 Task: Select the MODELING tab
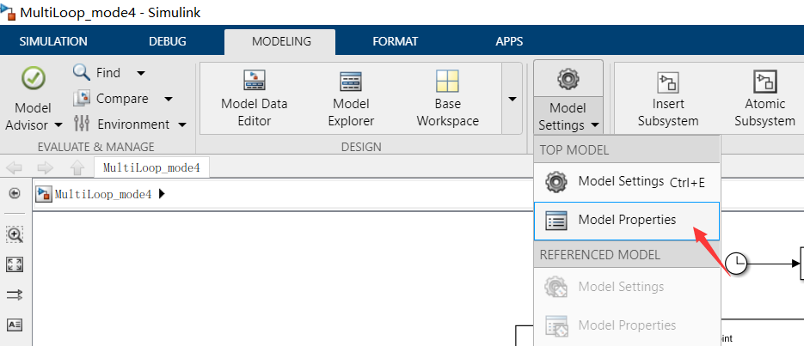[x=281, y=41]
